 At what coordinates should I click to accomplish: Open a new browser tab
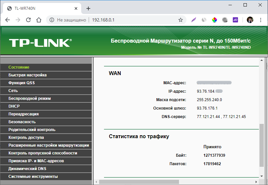coord(88,8)
